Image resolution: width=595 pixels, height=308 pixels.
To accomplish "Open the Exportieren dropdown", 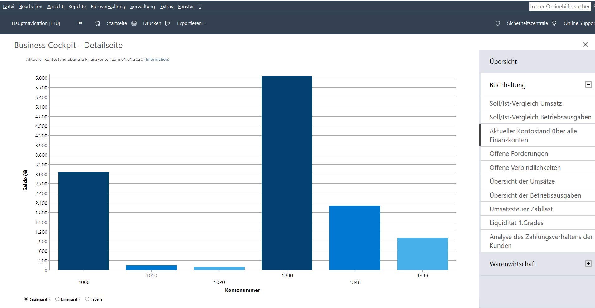I will pyautogui.click(x=191, y=23).
